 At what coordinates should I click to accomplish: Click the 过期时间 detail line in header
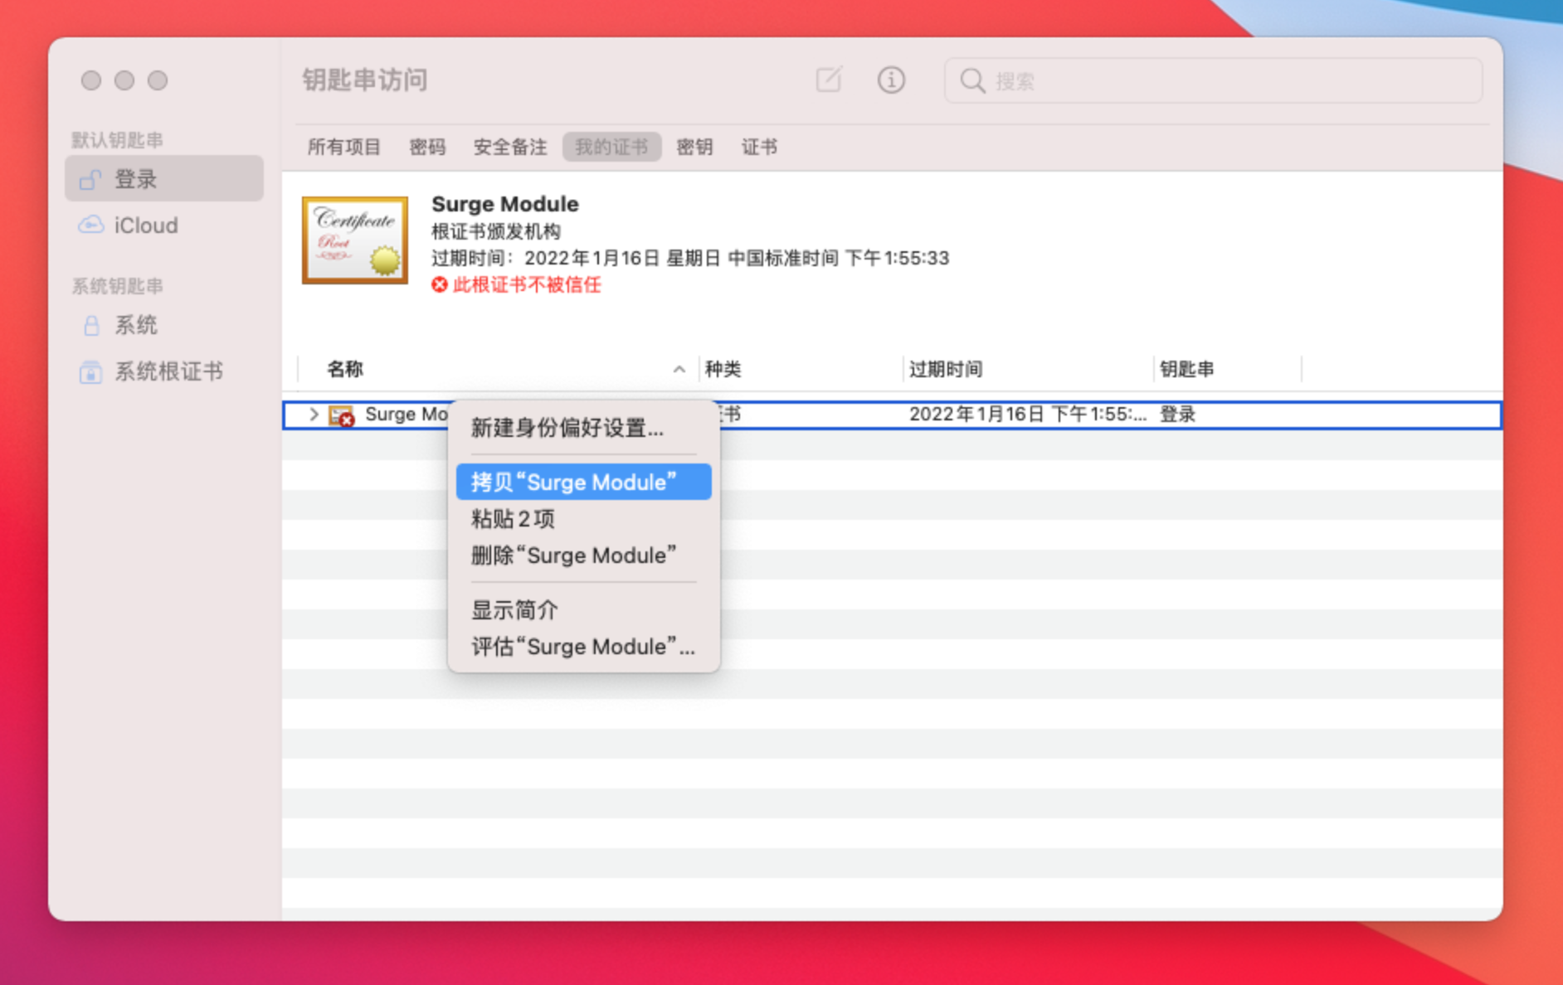[x=690, y=258]
